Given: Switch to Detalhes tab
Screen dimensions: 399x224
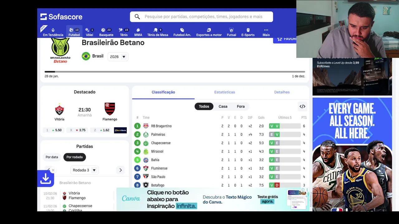Looking at the screenshot, I should (x=282, y=92).
